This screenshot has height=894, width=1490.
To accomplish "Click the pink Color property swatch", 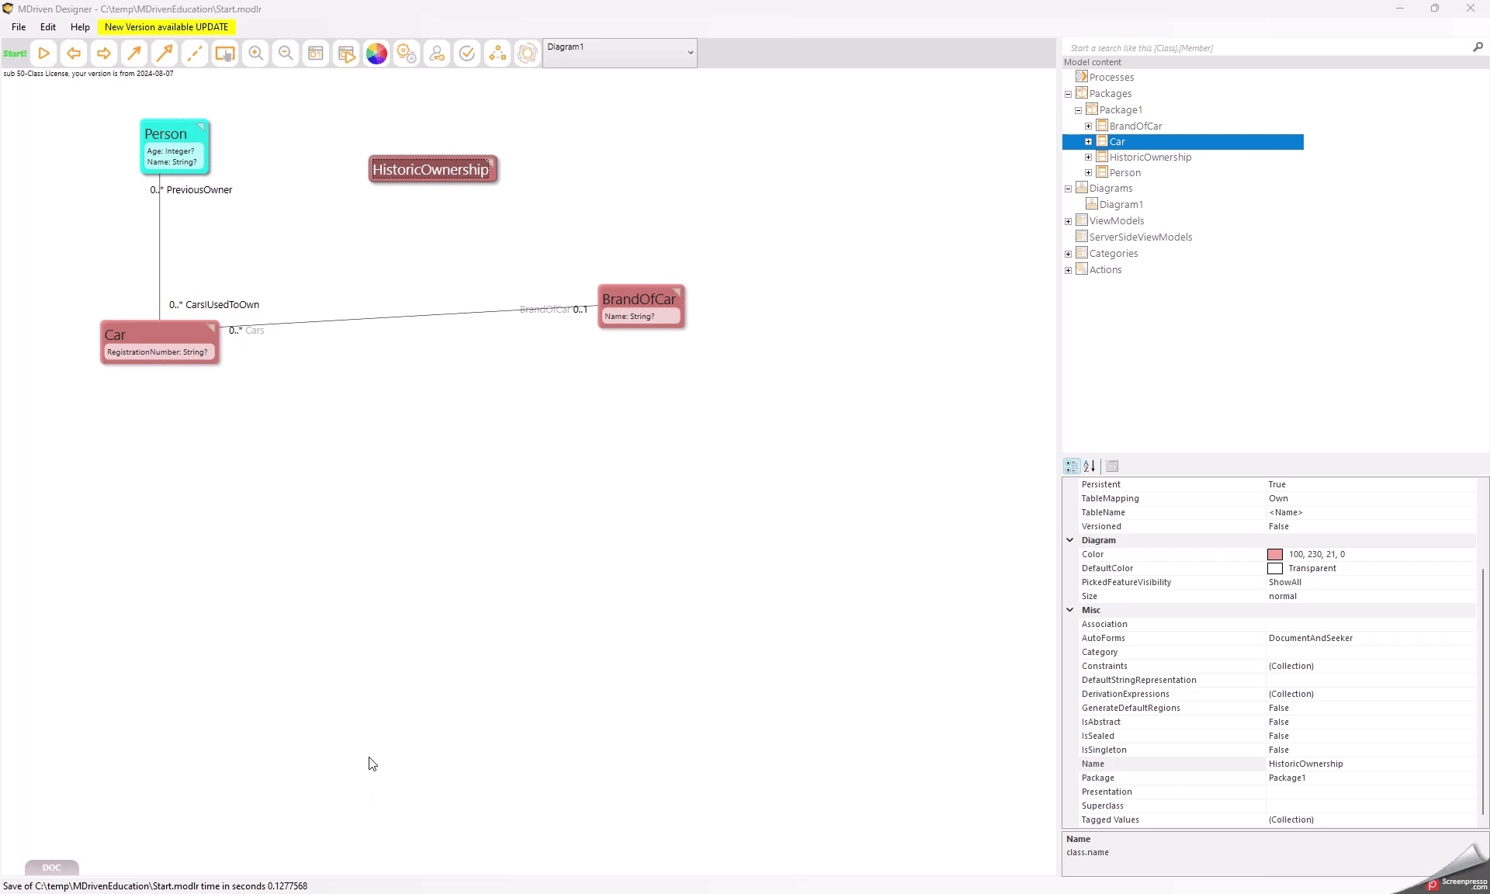I will [x=1275, y=554].
